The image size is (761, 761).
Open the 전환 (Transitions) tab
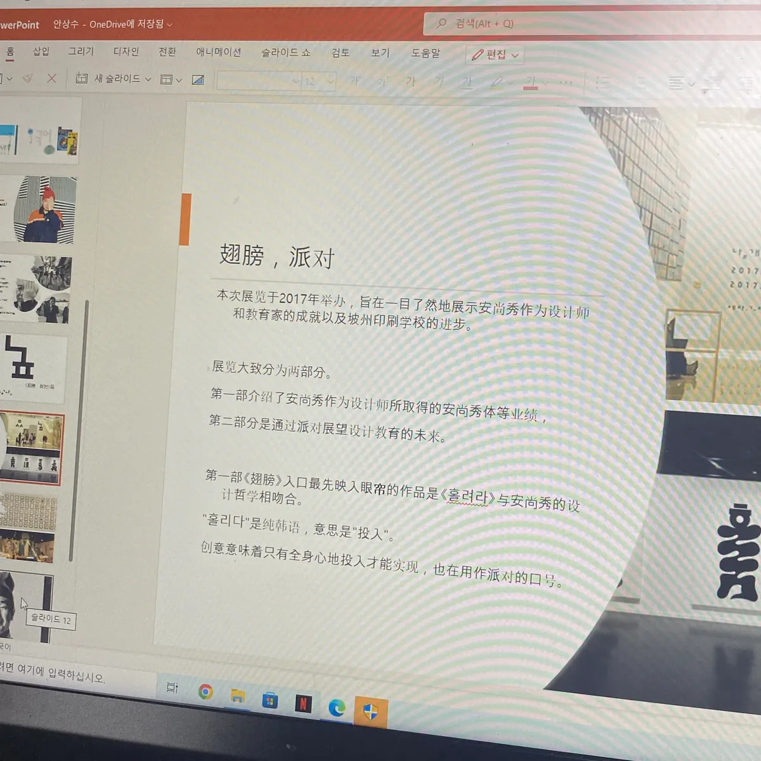pyautogui.click(x=167, y=51)
